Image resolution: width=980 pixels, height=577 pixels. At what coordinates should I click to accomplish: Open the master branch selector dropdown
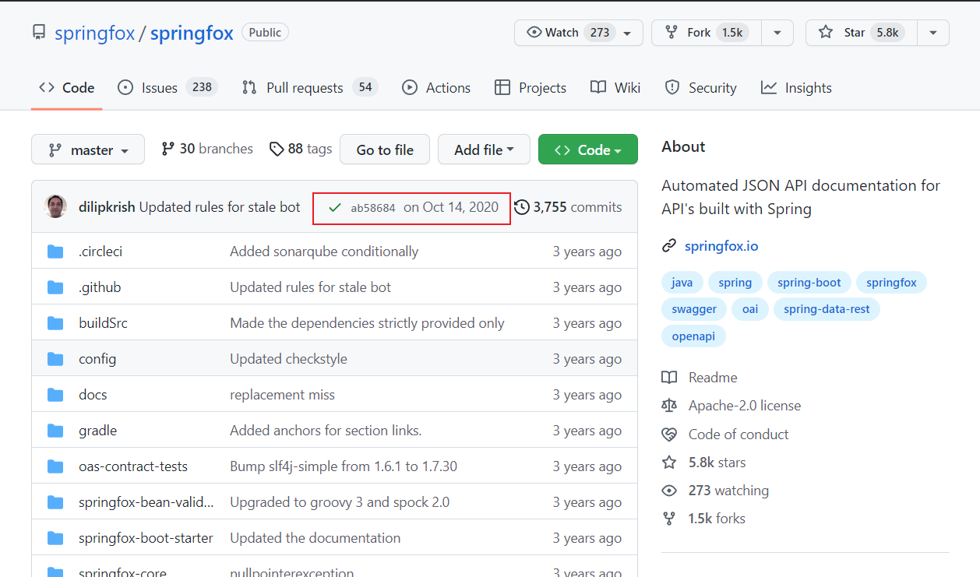pyautogui.click(x=88, y=150)
